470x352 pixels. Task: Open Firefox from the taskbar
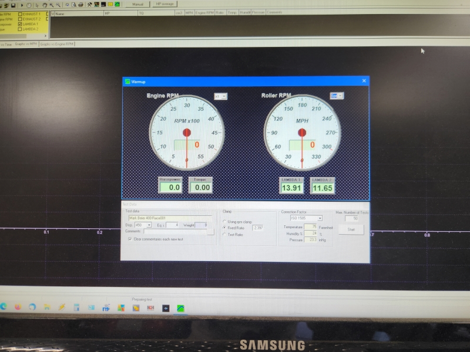coord(18,307)
